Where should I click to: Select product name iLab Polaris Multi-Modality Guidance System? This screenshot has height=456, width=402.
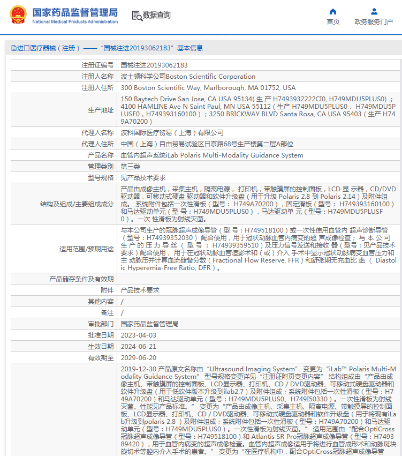[x=212, y=155]
